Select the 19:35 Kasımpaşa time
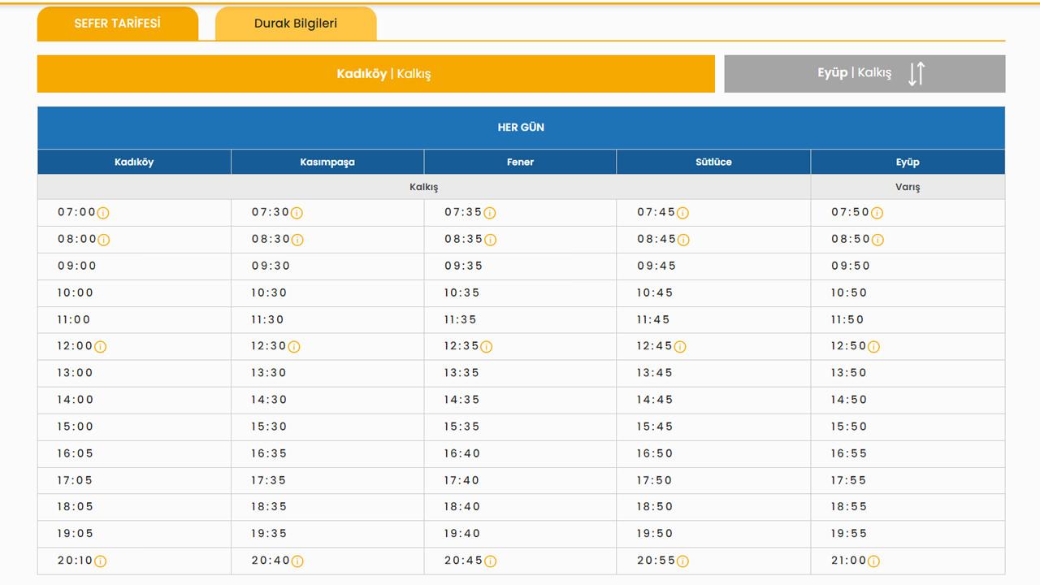The image size is (1040, 585). (x=269, y=534)
